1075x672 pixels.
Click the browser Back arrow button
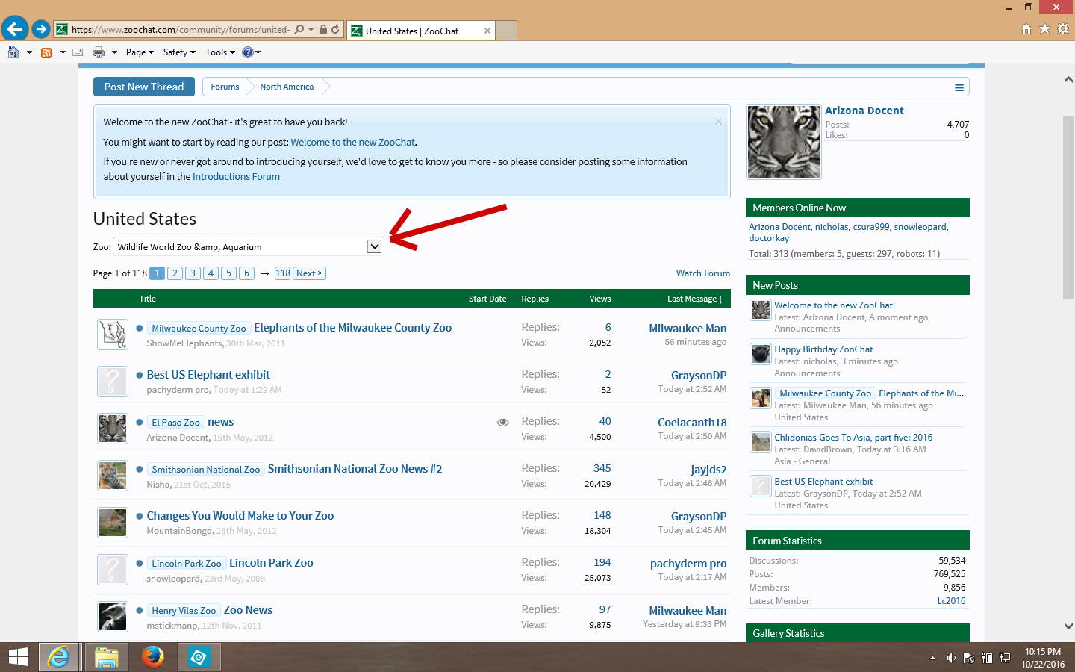click(x=14, y=29)
